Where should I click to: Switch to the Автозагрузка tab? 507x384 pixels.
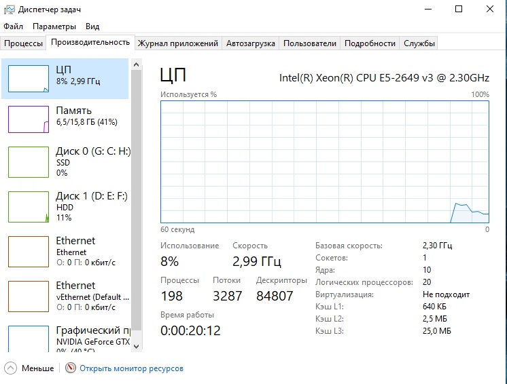tap(251, 43)
